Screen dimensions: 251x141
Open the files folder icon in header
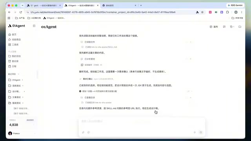click(240, 27)
